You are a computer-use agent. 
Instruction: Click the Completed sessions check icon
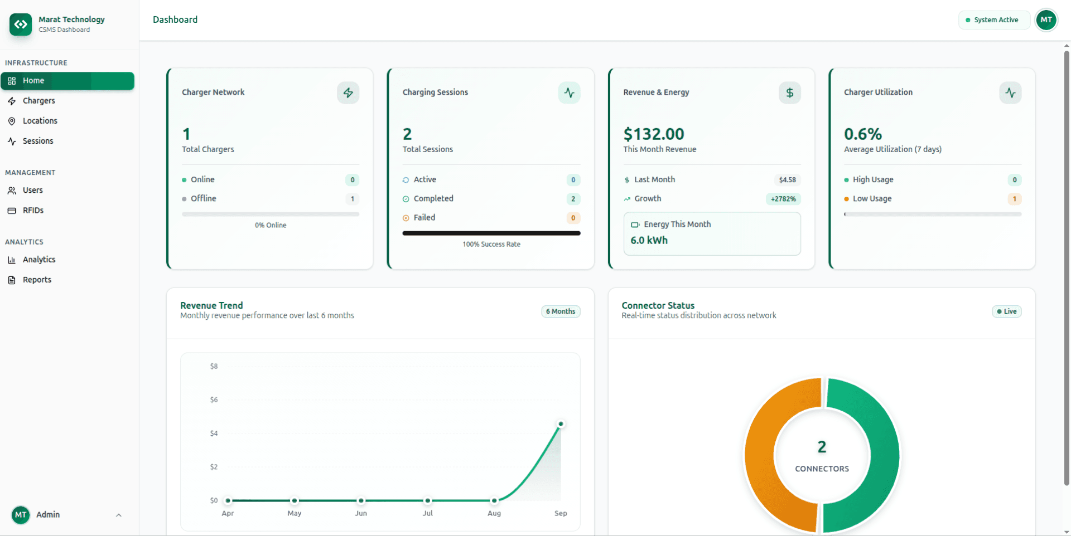(406, 199)
